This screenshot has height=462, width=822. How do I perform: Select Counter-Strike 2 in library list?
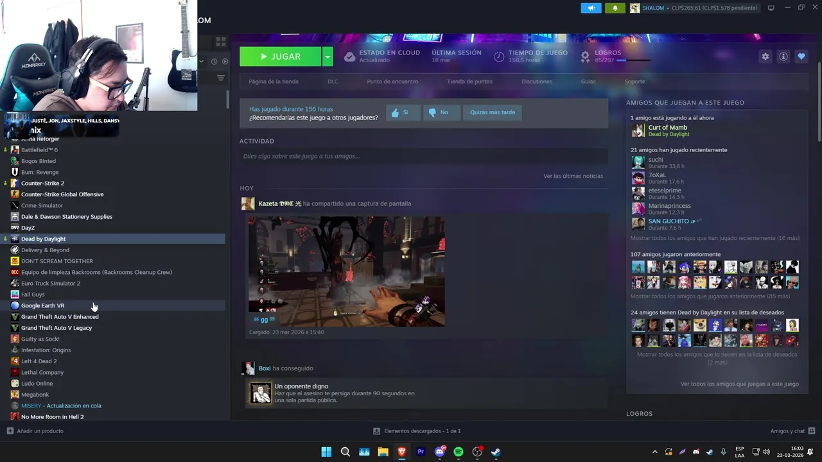[x=112, y=183]
